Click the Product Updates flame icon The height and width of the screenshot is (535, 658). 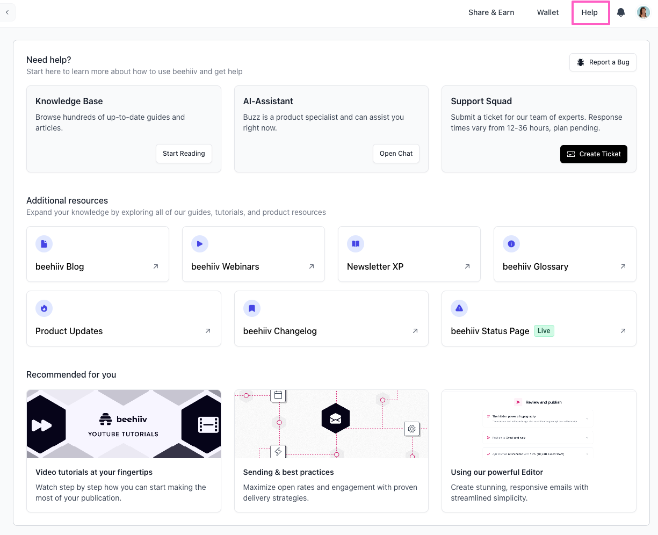coord(44,308)
